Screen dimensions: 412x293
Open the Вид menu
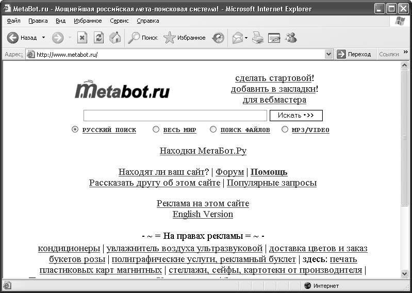[60, 21]
